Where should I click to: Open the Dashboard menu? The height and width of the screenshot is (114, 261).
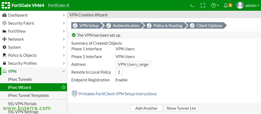pyautogui.click(x=33, y=15)
